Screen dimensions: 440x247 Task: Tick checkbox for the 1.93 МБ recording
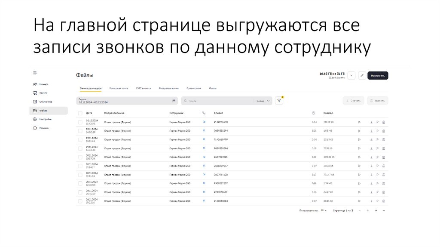tap(80, 131)
